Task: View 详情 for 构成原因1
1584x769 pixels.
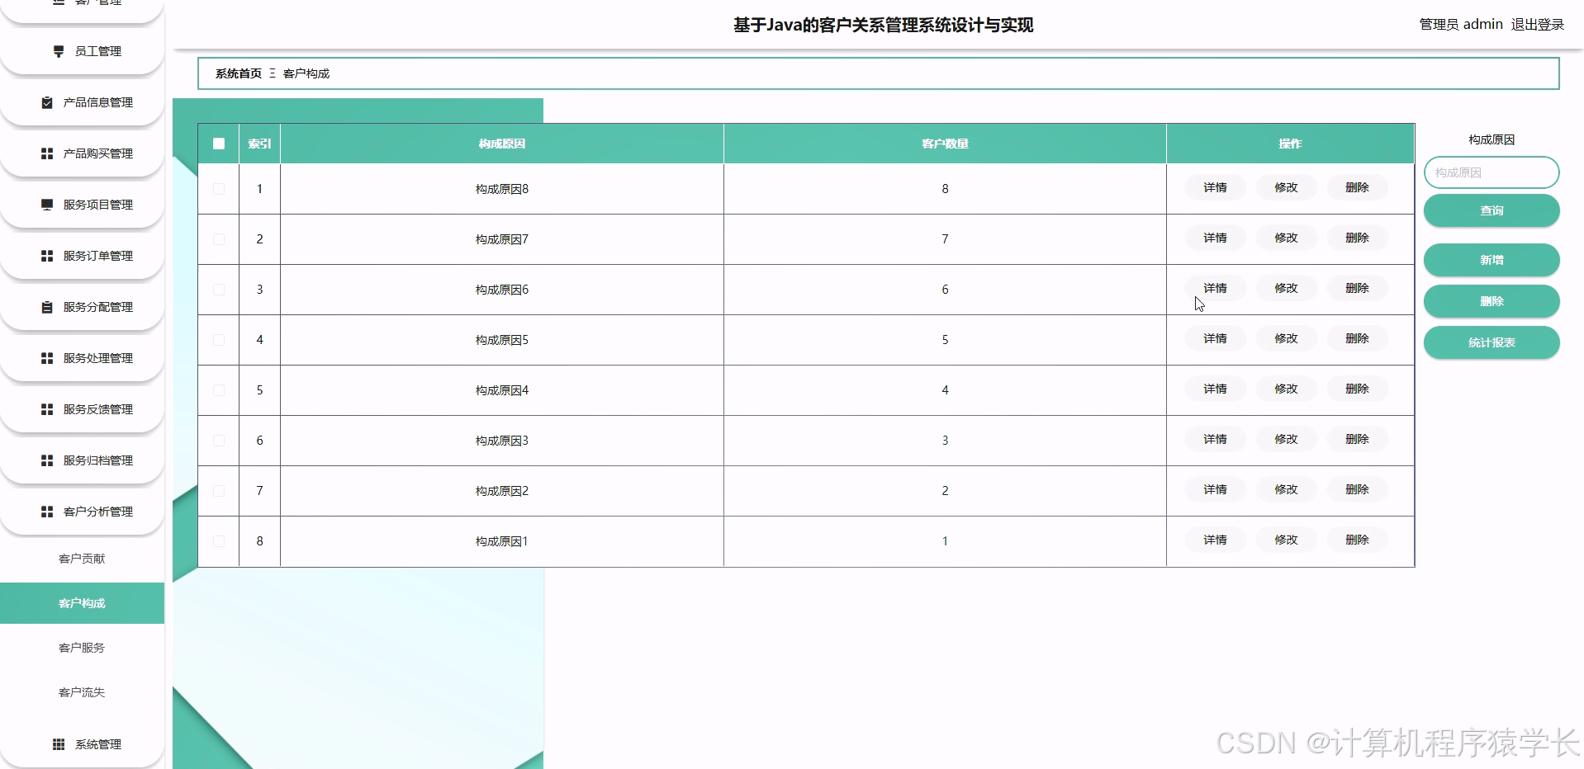Action: click(x=1215, y=540)
